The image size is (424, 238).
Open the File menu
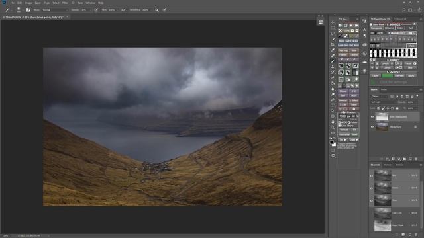coord(12,3)
